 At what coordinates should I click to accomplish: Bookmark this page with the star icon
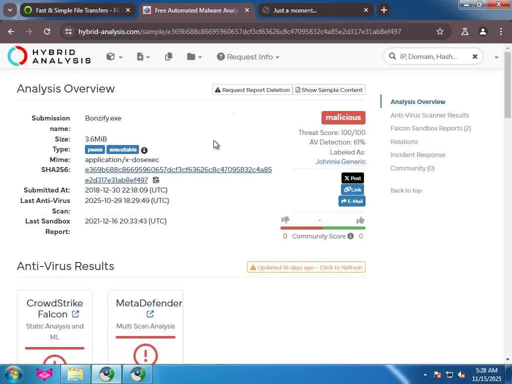440,31
